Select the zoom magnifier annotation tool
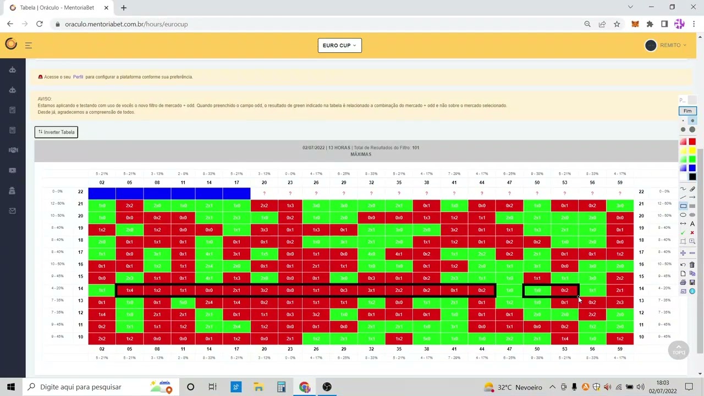 tap(692, 241)
